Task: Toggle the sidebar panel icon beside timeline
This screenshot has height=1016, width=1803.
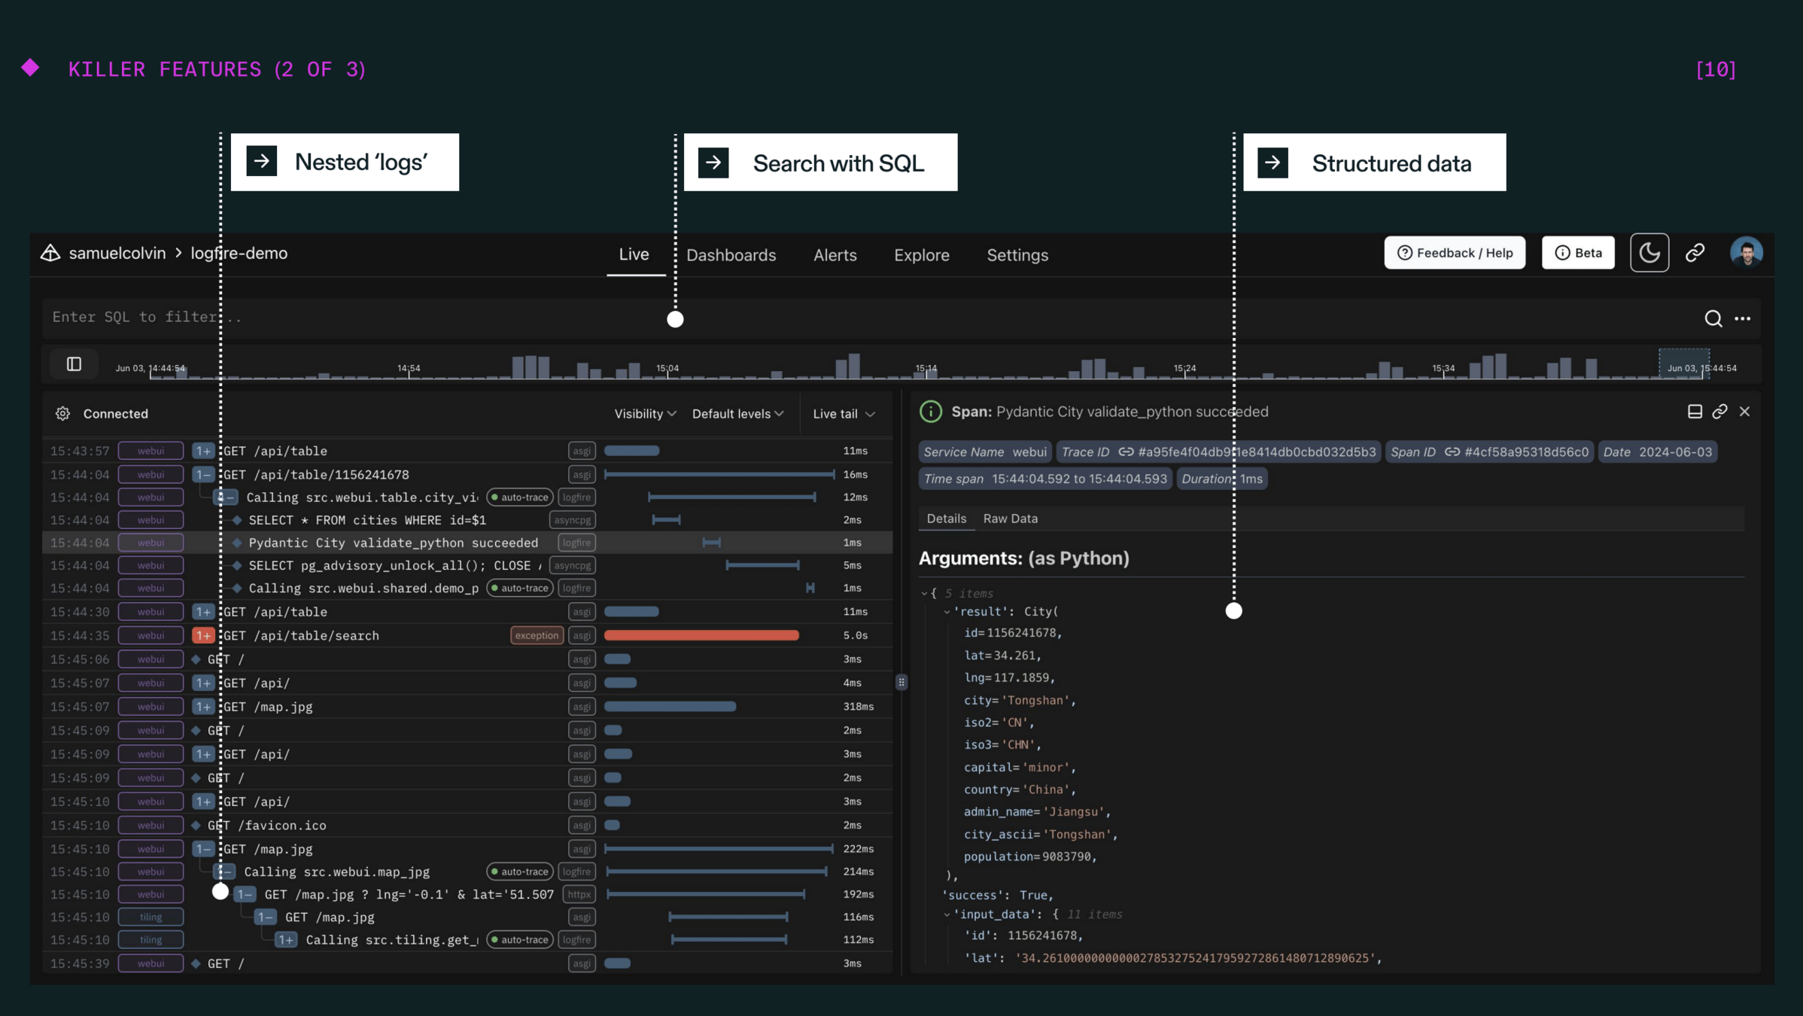Action: click(x=74, y=364)
